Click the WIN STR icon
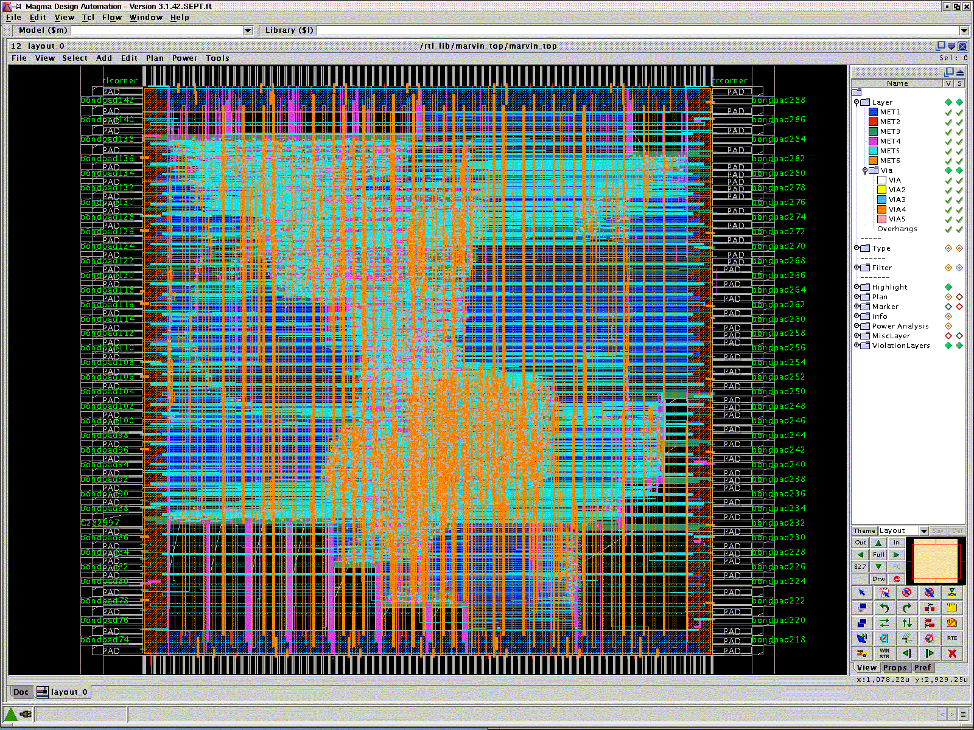 (x=884, y=653)
